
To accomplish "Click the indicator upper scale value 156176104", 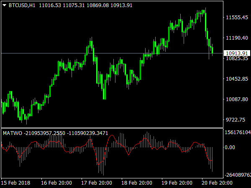I will [x=238, y=132].
